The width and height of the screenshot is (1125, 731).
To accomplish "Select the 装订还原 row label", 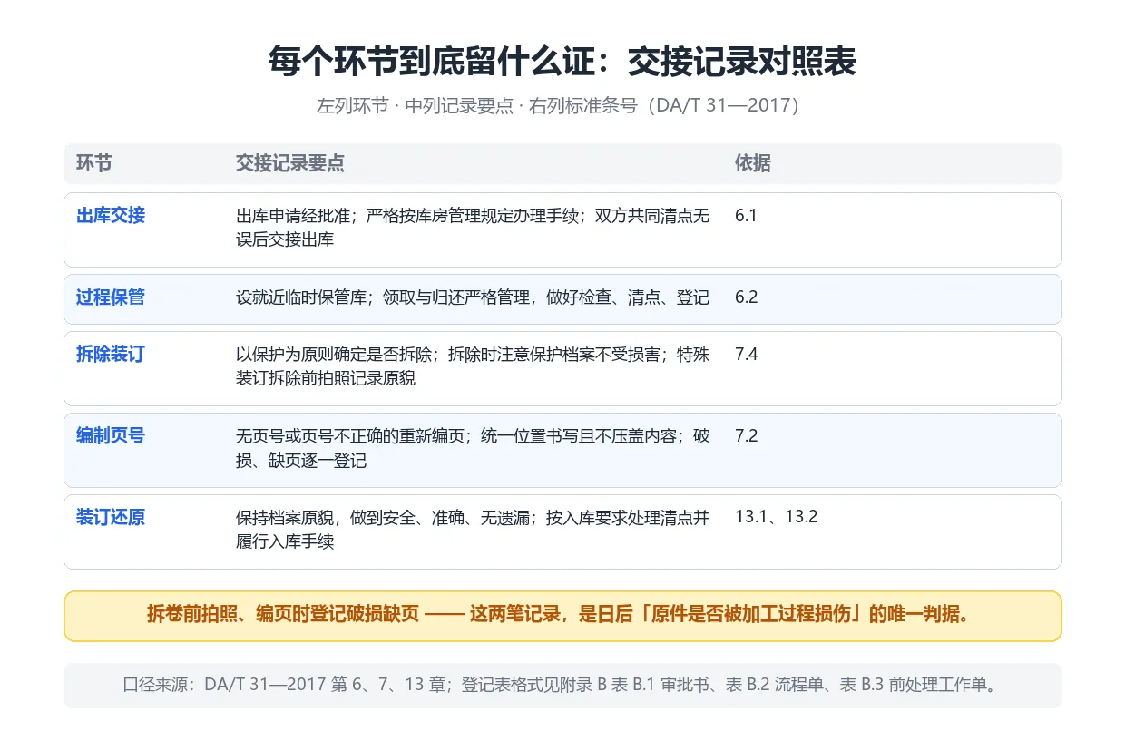I will tap(111, 518).
